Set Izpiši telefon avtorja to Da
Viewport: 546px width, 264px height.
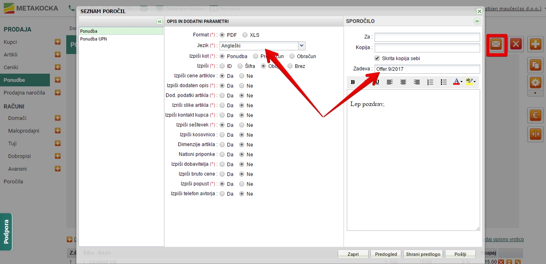coord(222,194)
